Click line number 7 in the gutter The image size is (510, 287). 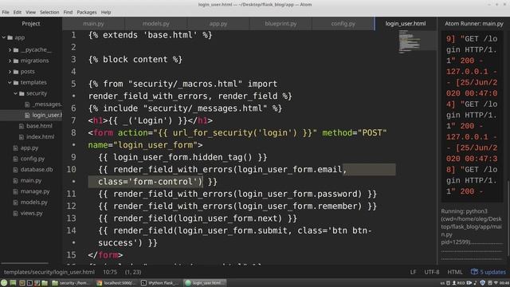coord(73,120)
